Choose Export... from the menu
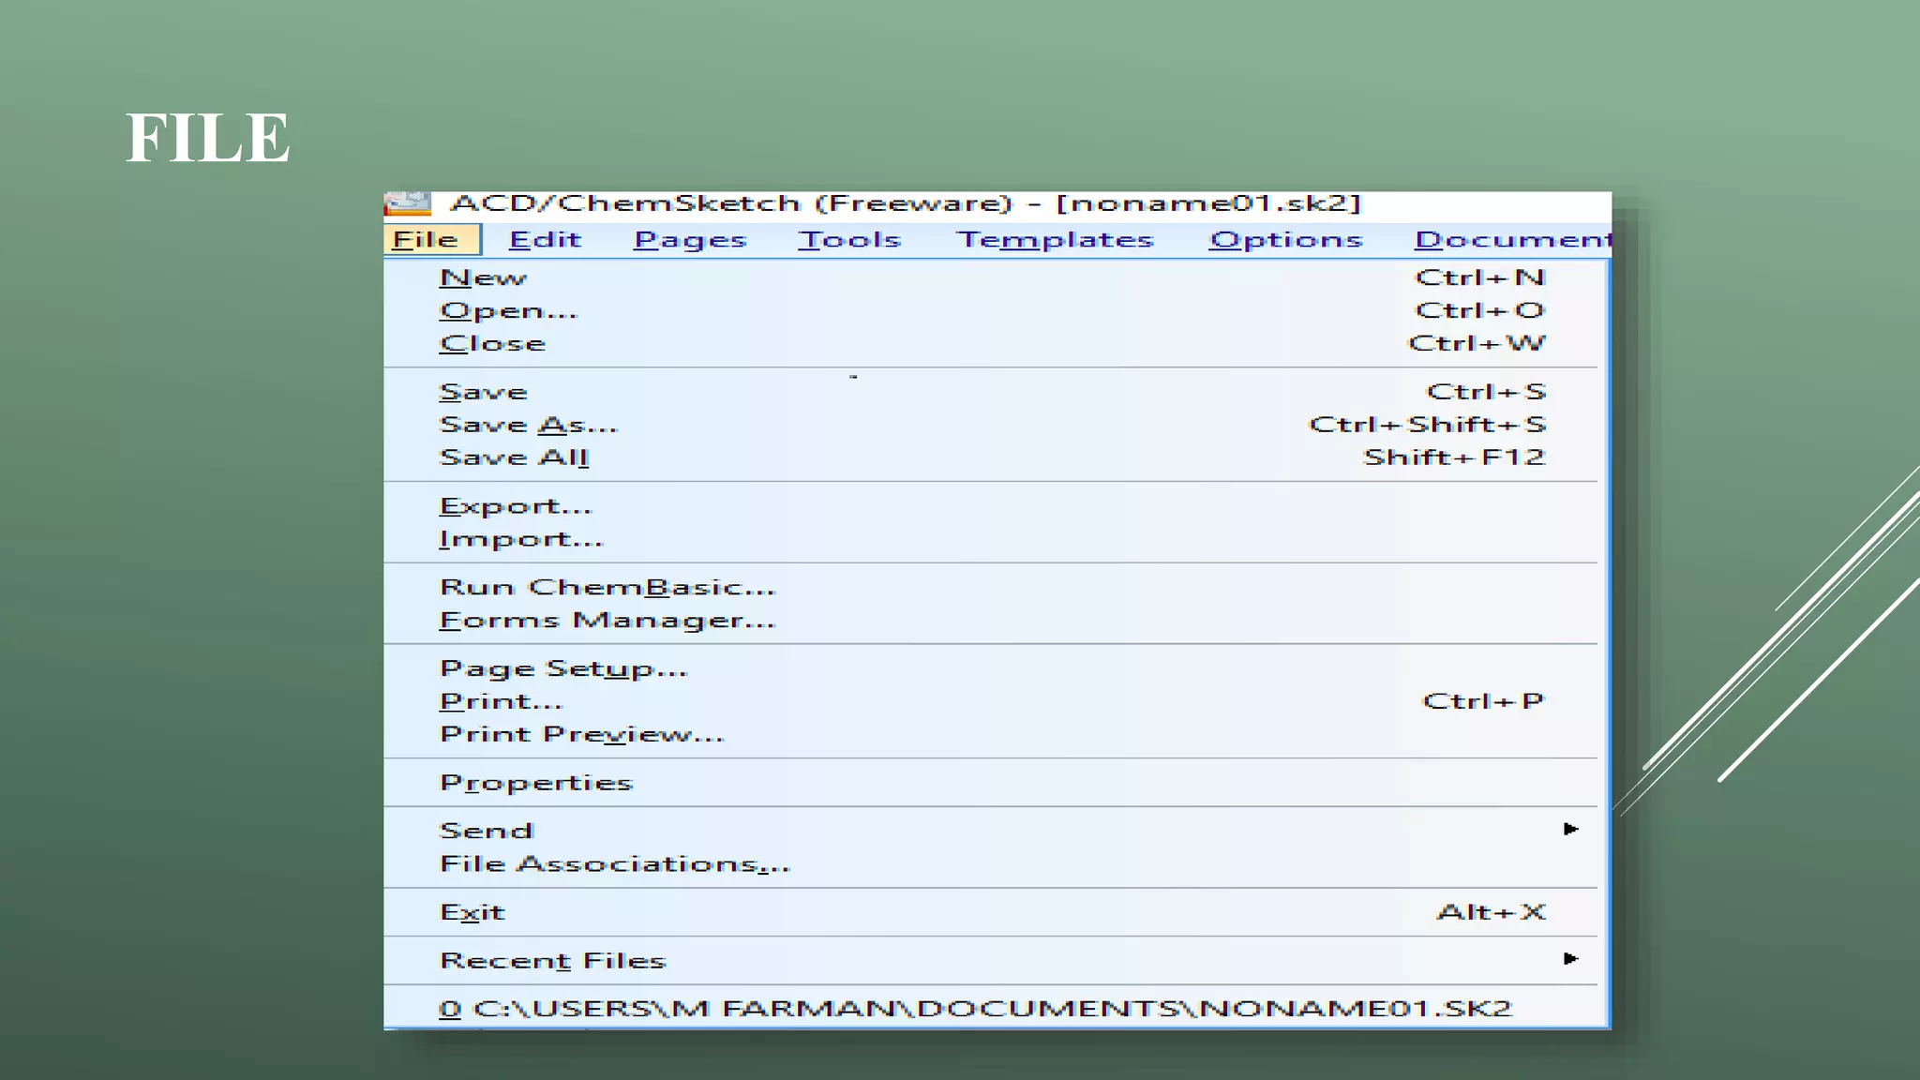Viewport: 1920px width, 1080px height. click(516, 506)
